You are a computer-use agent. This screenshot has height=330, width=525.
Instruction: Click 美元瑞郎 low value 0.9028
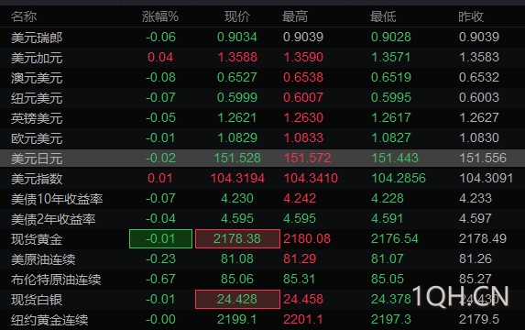(391, 37)
